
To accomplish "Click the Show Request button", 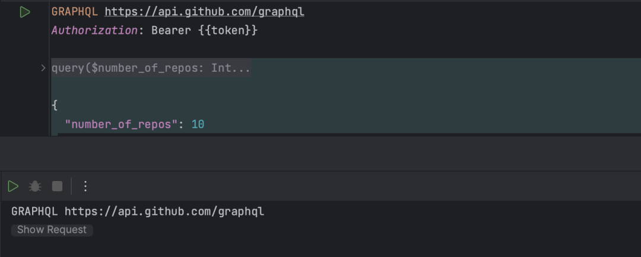I will pyautogui.click(x=52, y=230).
